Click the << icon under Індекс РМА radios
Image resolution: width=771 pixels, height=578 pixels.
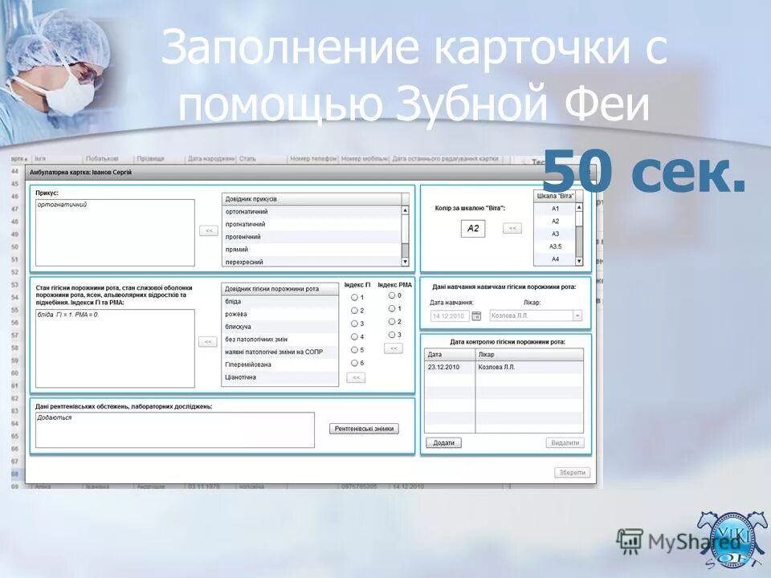(x=394, y=348)
